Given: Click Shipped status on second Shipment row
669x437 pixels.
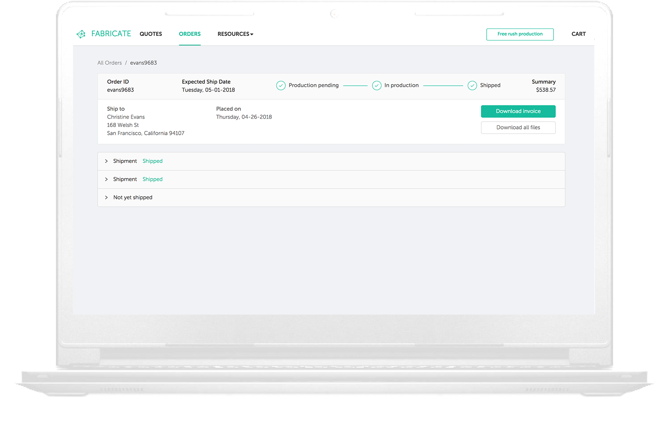Looking at the screenshot, I should [x=153, y=179].
